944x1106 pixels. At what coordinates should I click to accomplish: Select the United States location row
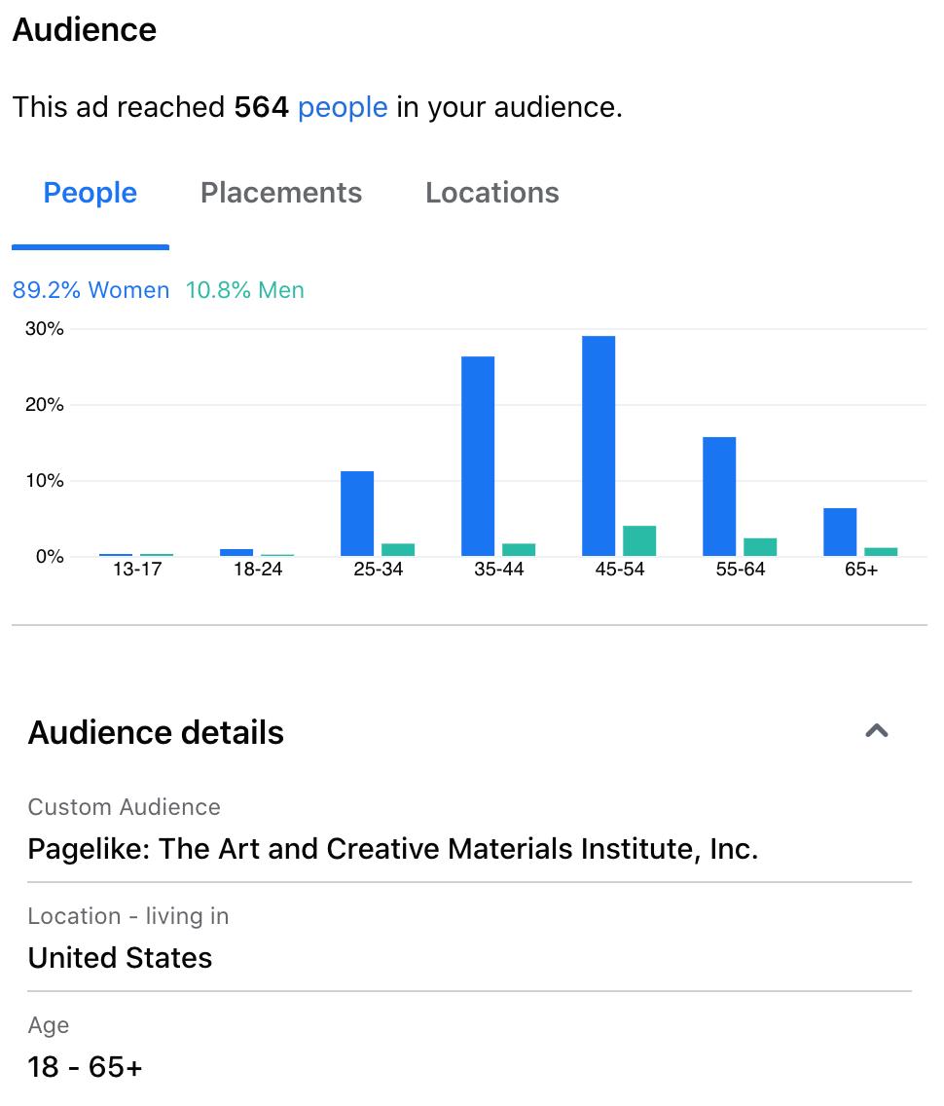coord(469,939)
